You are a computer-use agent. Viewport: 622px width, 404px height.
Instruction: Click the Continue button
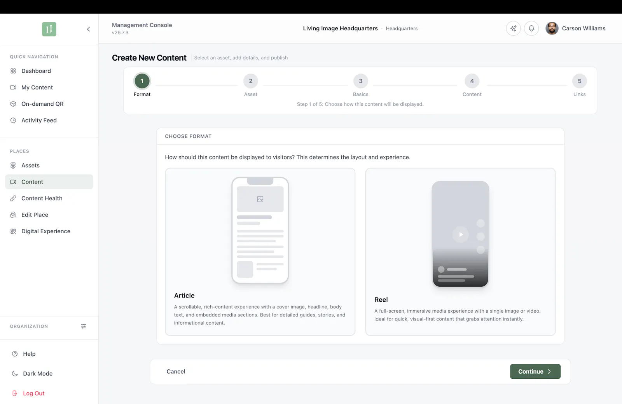[535, 371]
